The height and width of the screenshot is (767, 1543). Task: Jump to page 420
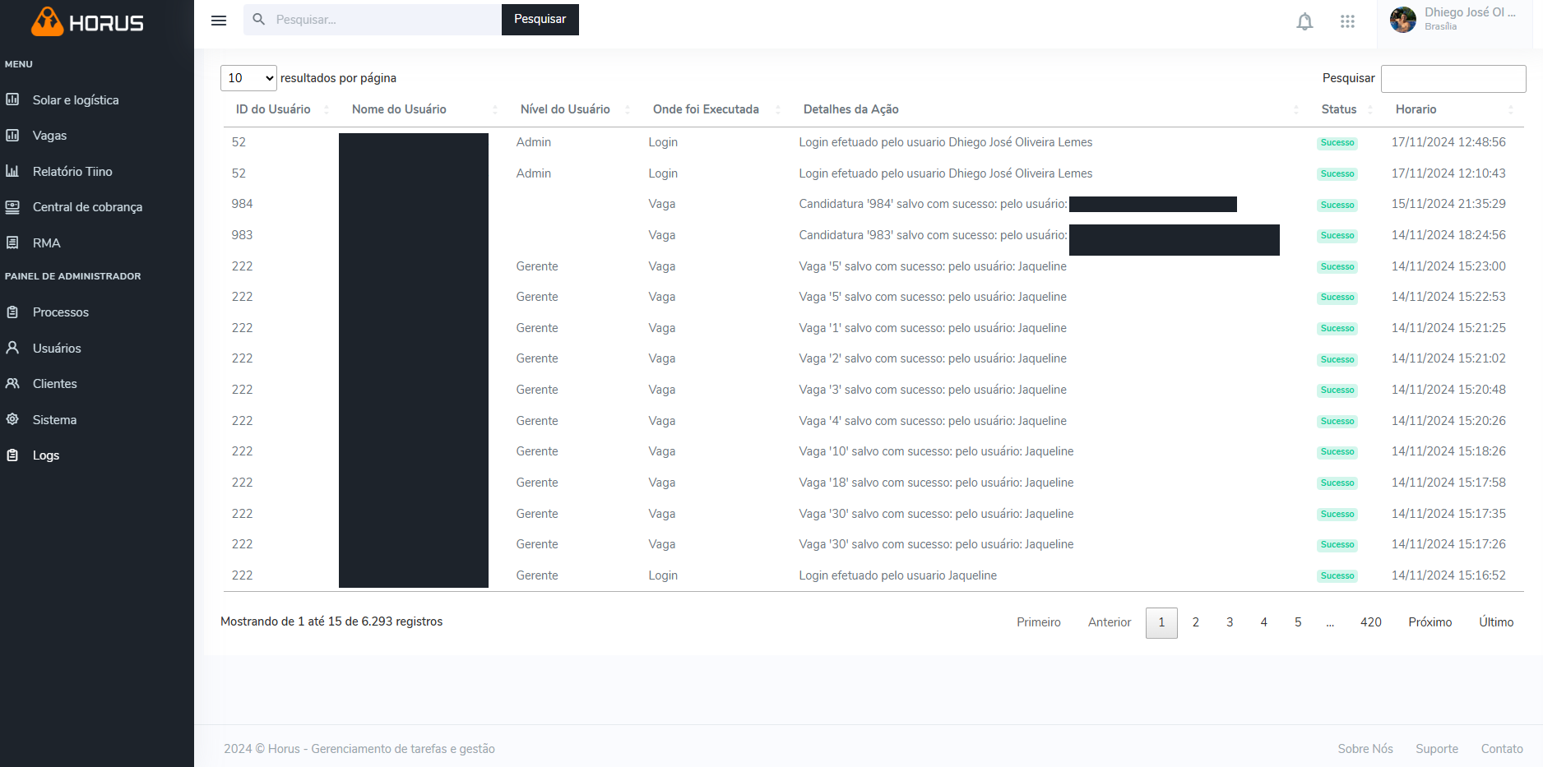tap(1370, 622)
